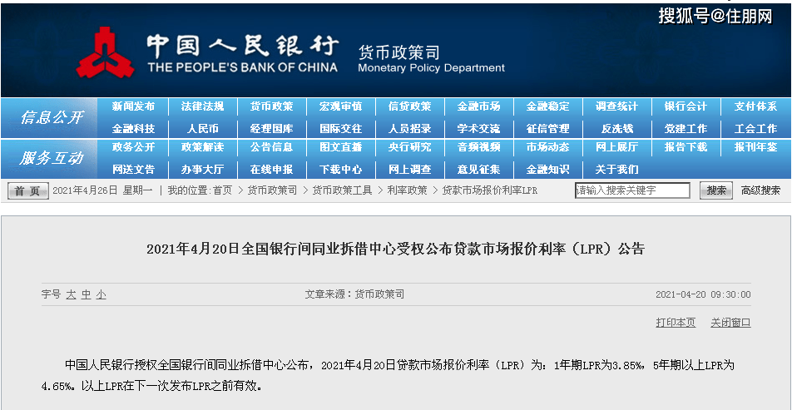
Task: Go to 国际交往 section
Action: click(x=341, y=129)
